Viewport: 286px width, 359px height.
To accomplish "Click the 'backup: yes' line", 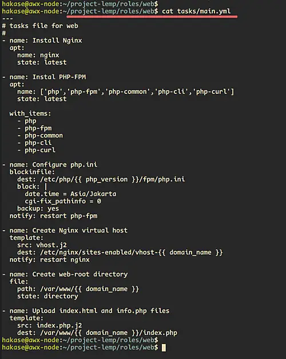I will (x=38, y=208).
